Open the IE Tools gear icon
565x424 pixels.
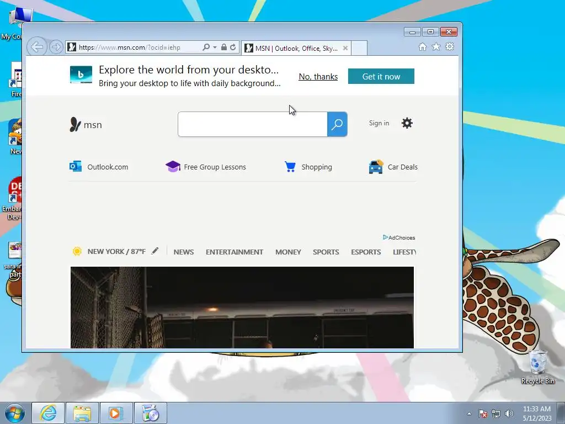click(x=450, y=46)
